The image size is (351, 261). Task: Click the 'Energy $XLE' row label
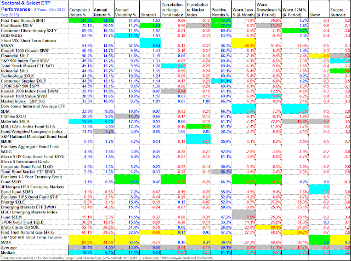point(13,202)
